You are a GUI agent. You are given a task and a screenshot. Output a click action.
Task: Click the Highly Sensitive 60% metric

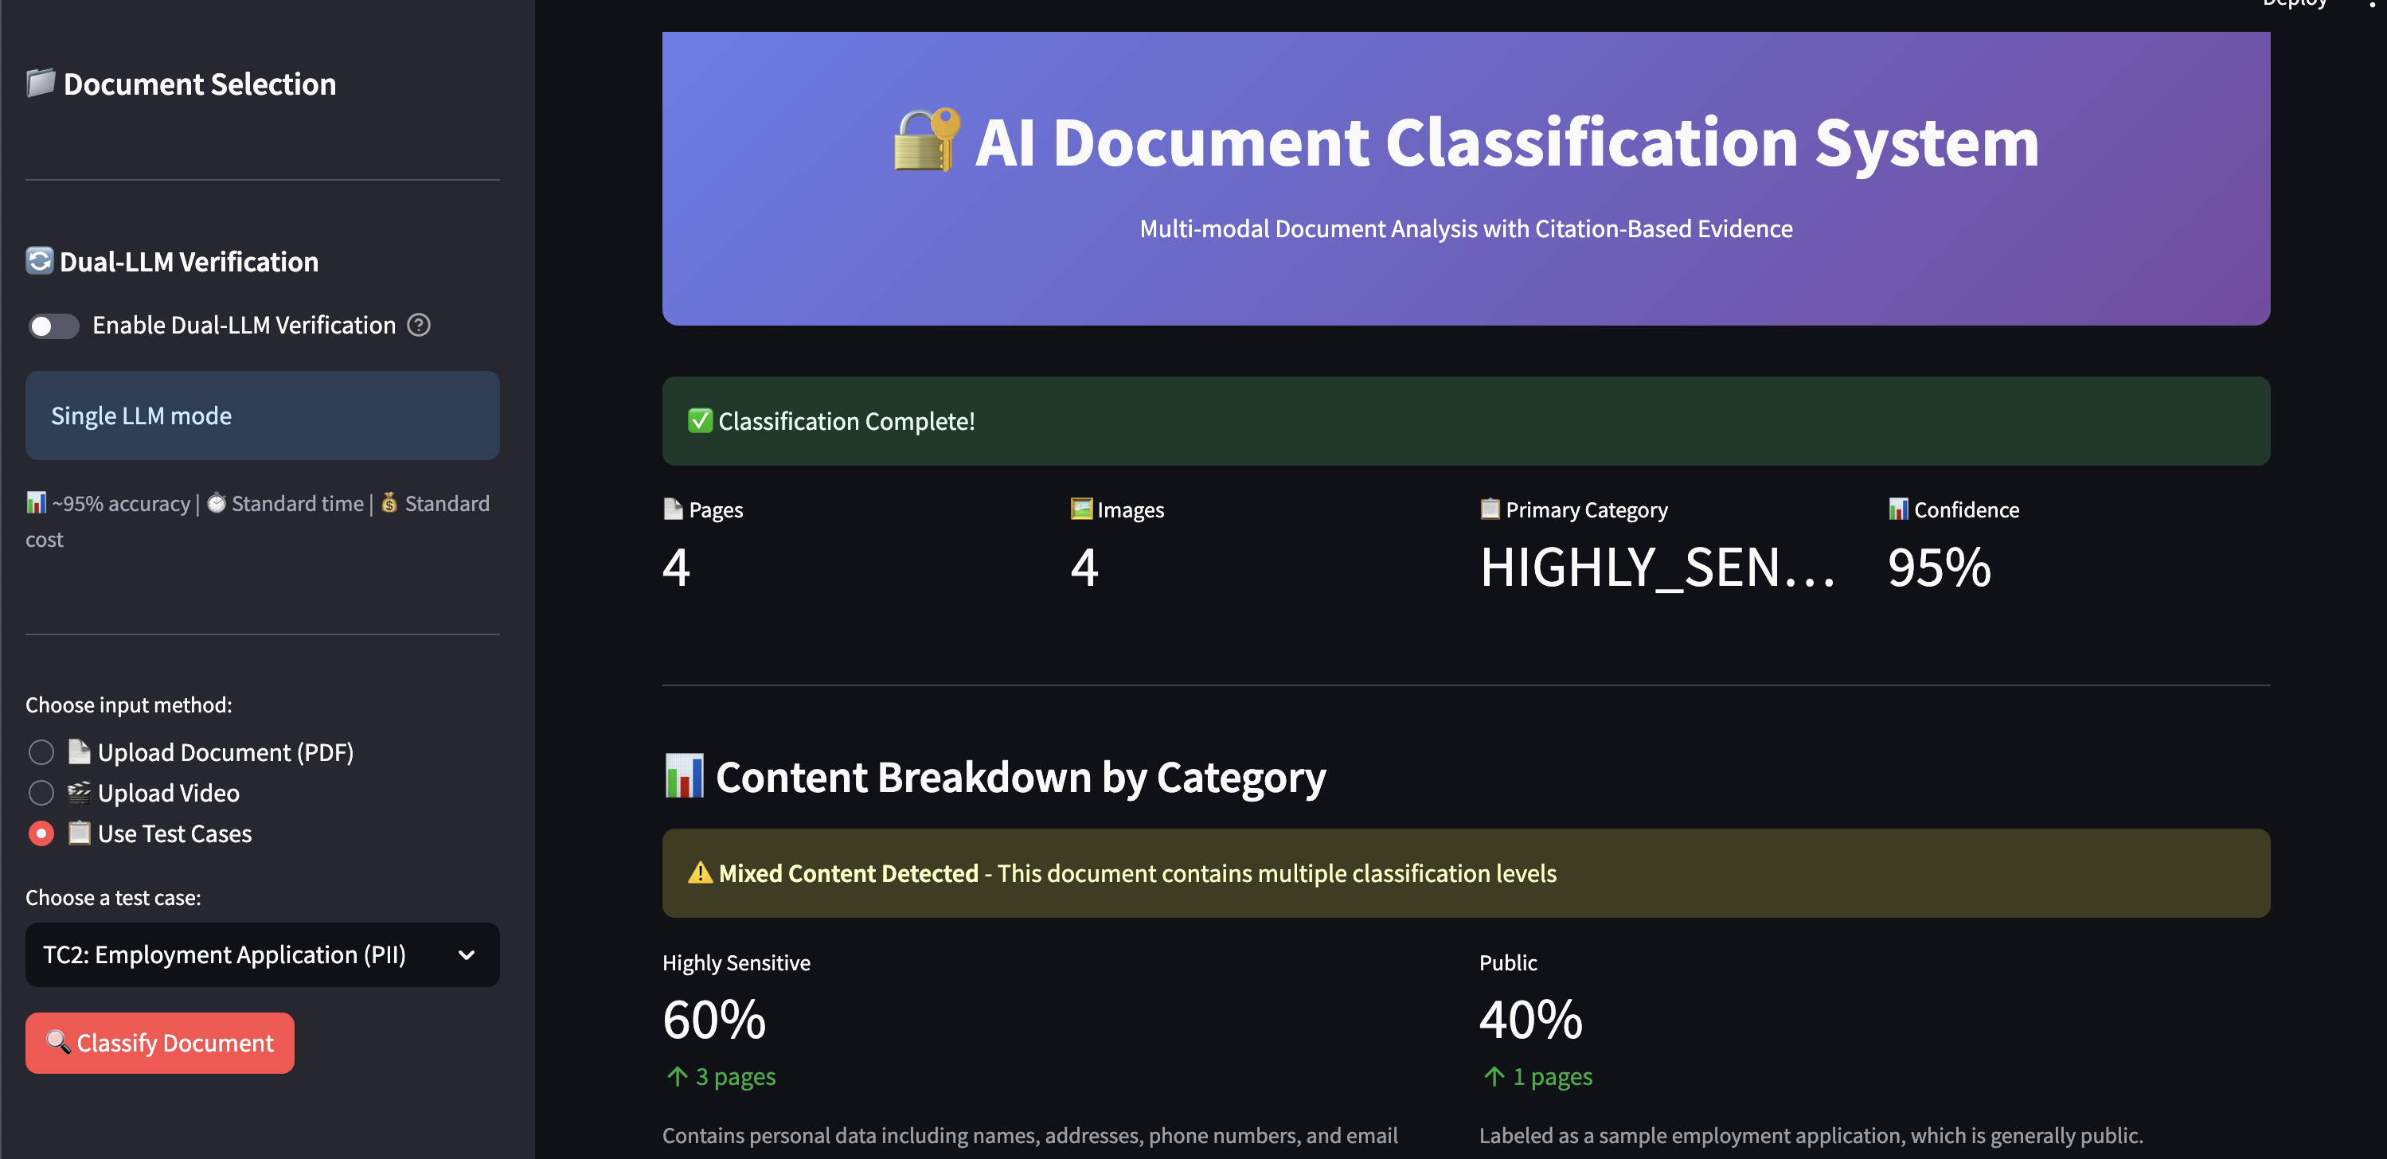[x=713, y=1019]
